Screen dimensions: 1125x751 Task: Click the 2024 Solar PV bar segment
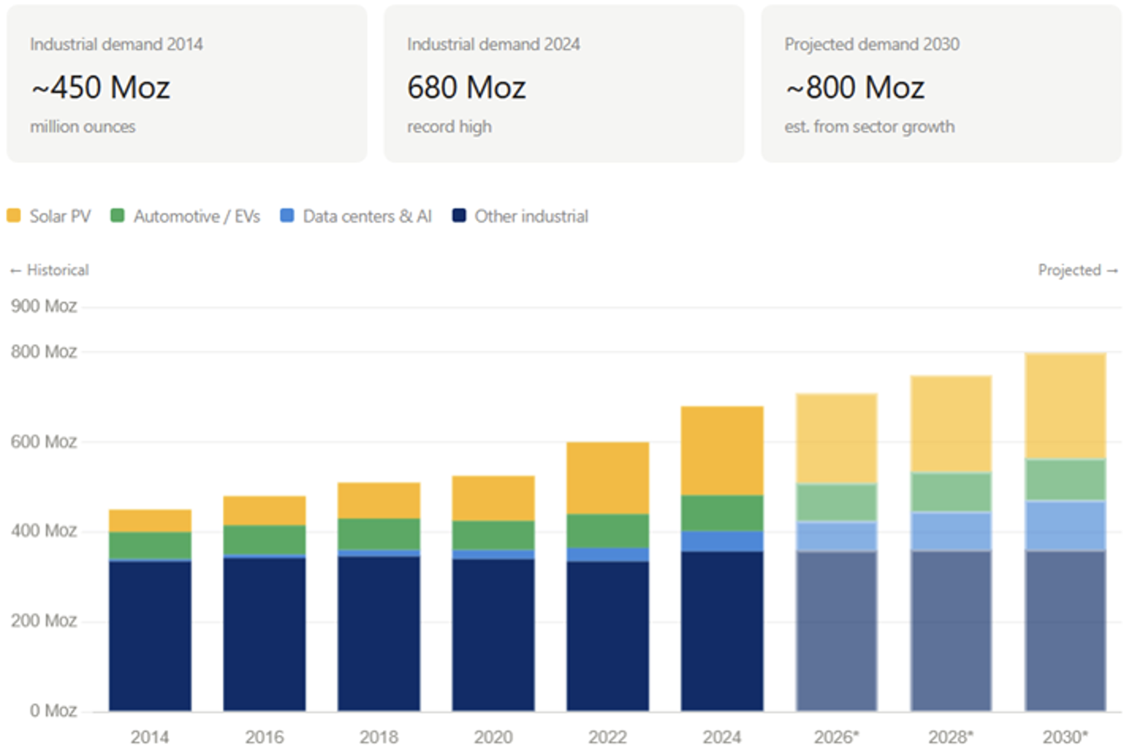coord(722,450)
